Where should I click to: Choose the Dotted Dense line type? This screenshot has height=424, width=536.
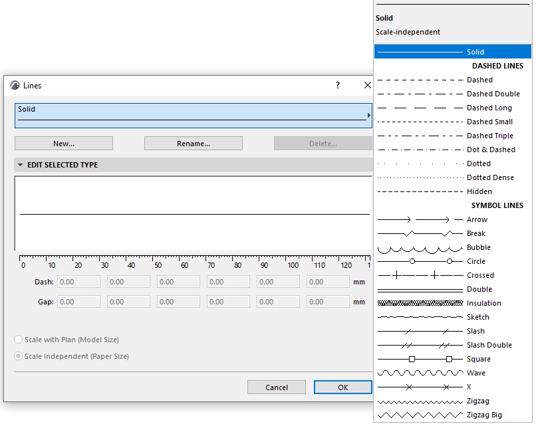pyautogui.click(x=453, y=177)
